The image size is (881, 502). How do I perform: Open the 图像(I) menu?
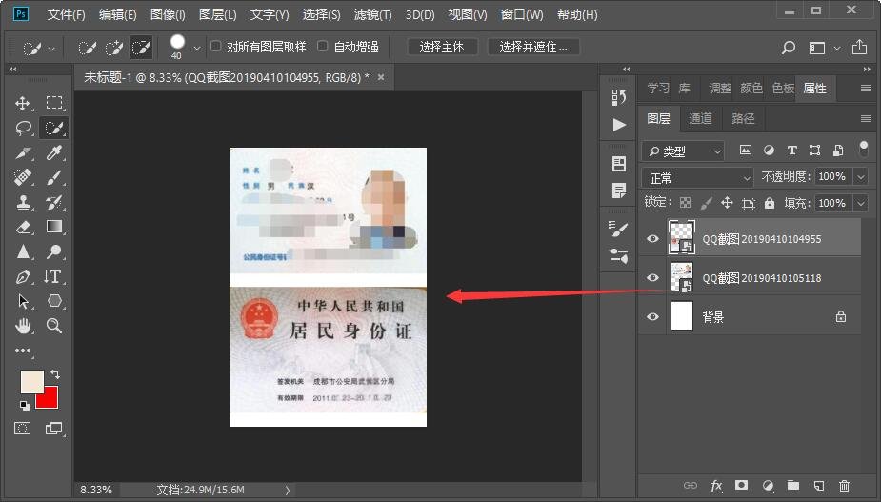168,14
